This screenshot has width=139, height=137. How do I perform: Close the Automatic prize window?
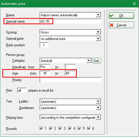[x=134, y=4]
